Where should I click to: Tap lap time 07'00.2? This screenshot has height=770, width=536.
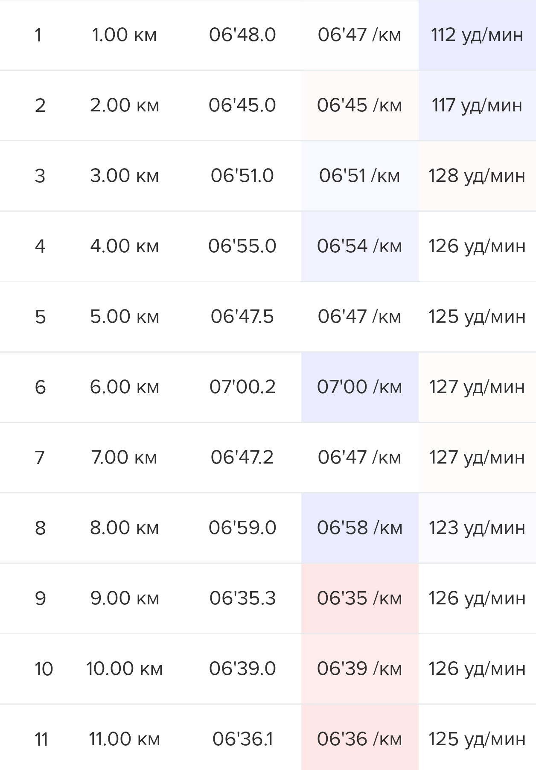(x=242, y=387)
